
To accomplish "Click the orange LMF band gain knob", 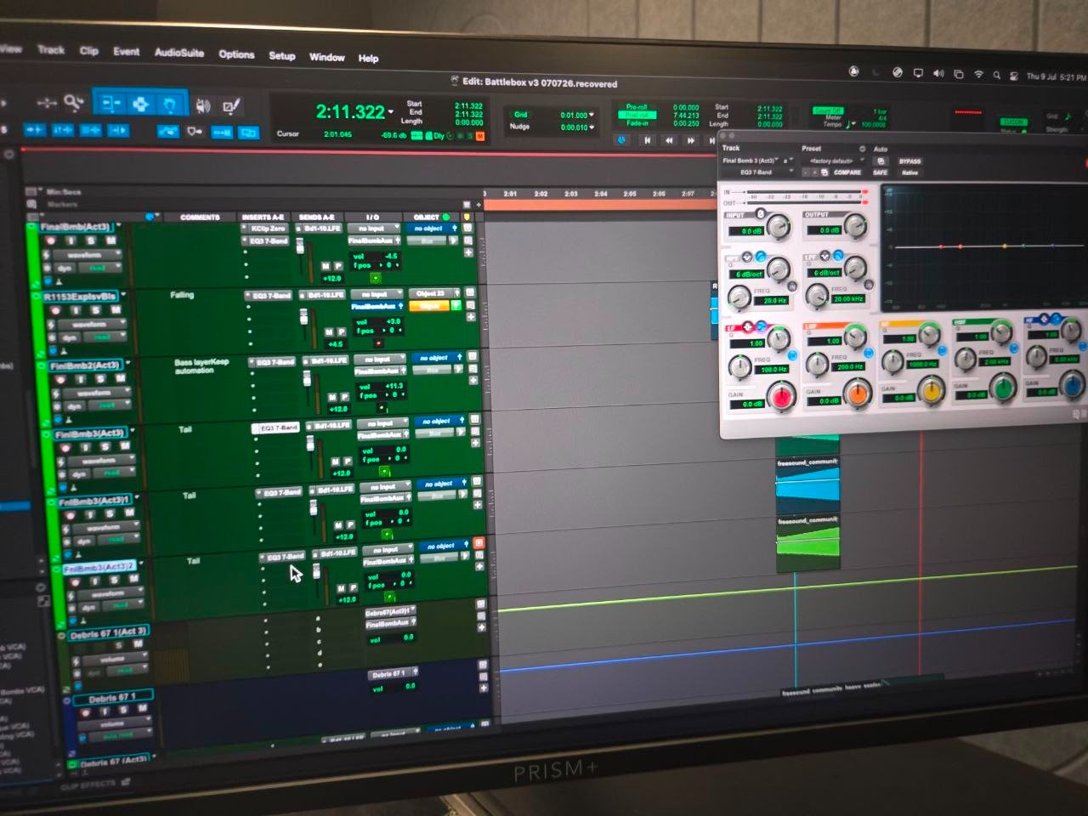I will point(858,394).
